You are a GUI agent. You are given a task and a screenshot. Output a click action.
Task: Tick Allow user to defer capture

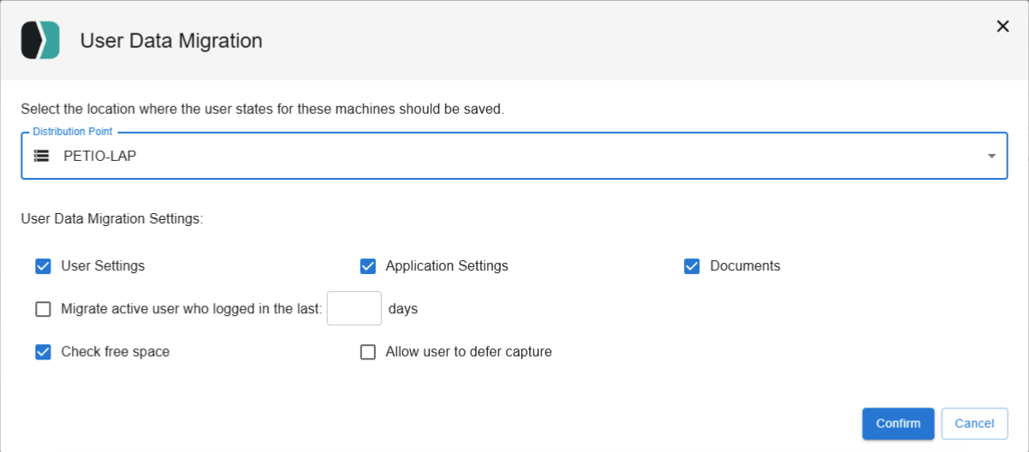368,352
